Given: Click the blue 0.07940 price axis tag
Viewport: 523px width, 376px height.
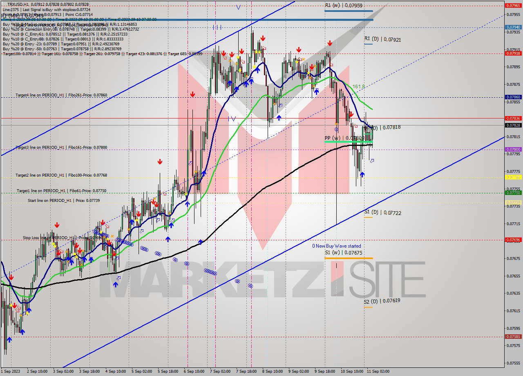Looking at the screenshot, I should click(x=513, y=27).
